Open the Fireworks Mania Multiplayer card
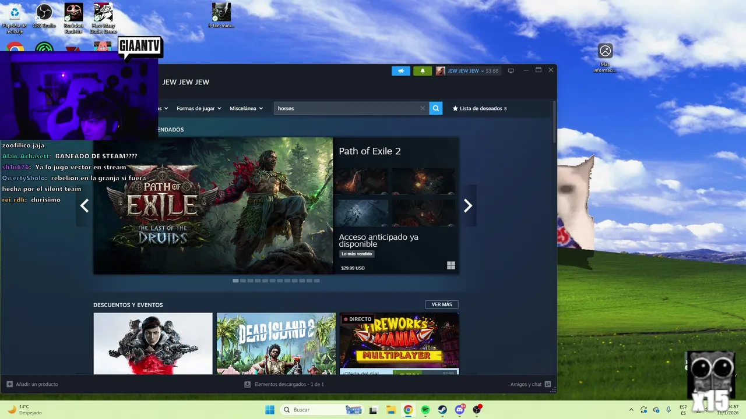The image size is (746, 419). tap(399, 343)
